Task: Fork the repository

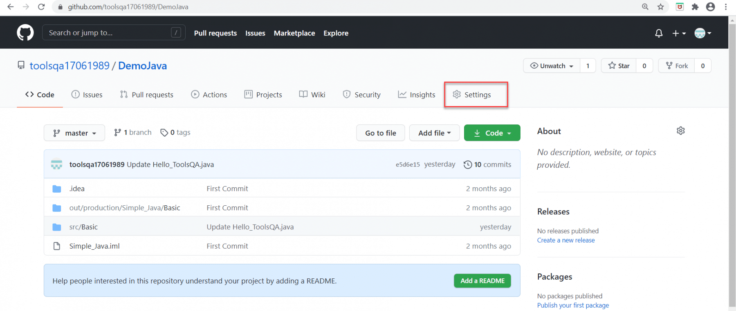Action: pos(676,66)
